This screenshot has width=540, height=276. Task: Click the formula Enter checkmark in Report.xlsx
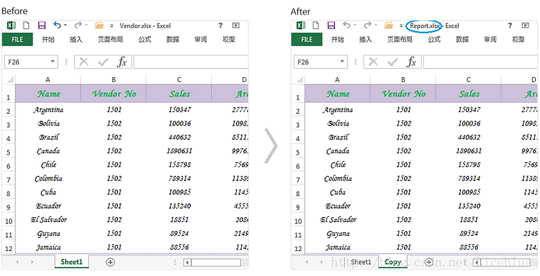click(393, 62)
